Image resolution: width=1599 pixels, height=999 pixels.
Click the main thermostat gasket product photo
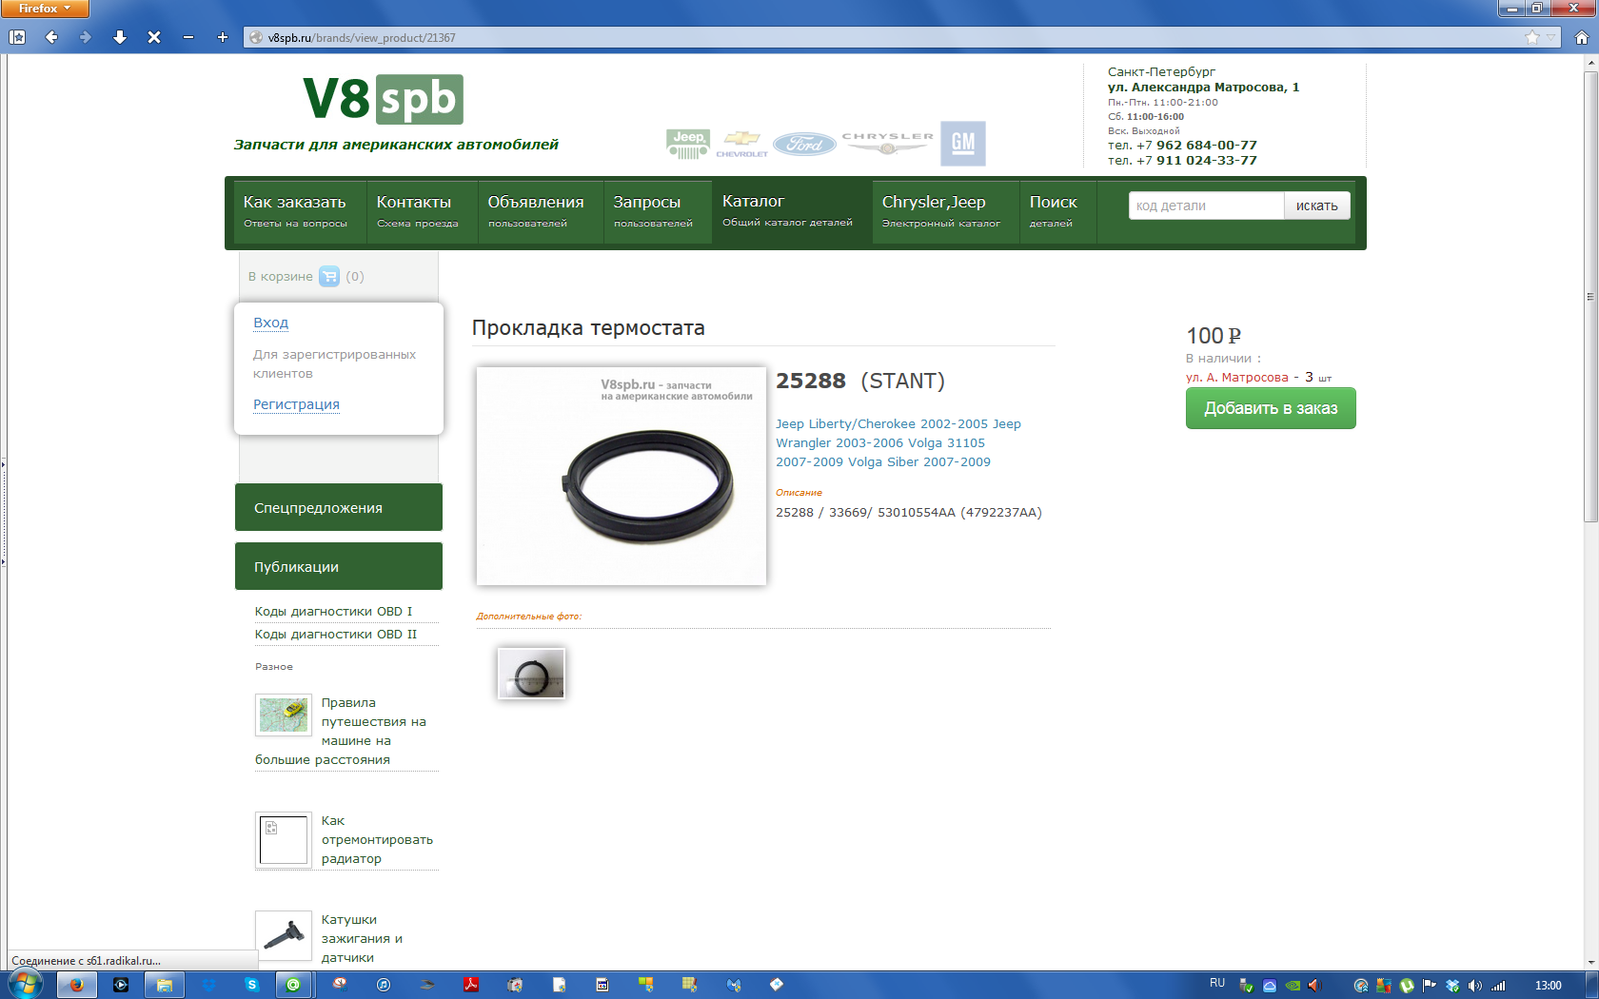pos(622,476)
